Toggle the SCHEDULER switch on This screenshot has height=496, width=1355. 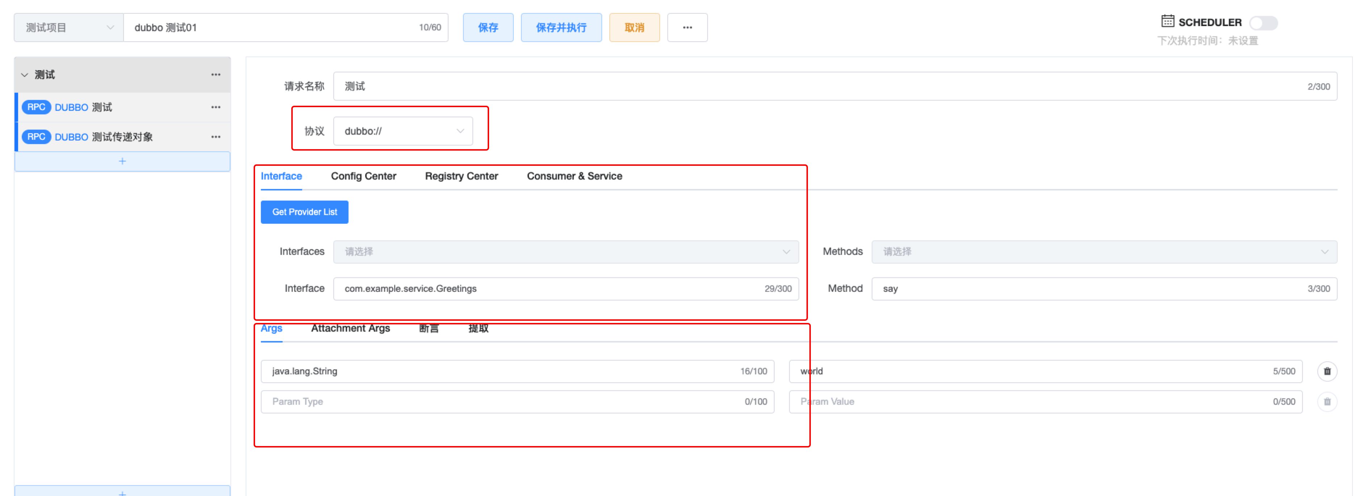[1263, 22]
